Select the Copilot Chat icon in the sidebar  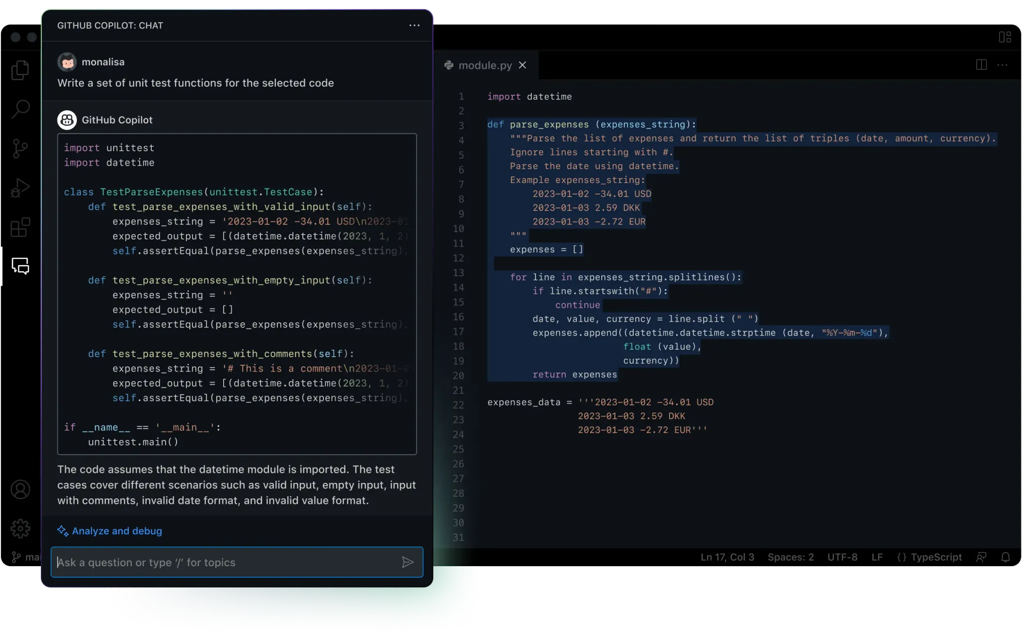20,266
